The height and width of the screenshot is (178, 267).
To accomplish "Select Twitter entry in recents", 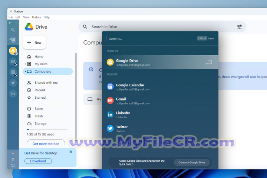I will pyautogui.click(x=160, y=129).
